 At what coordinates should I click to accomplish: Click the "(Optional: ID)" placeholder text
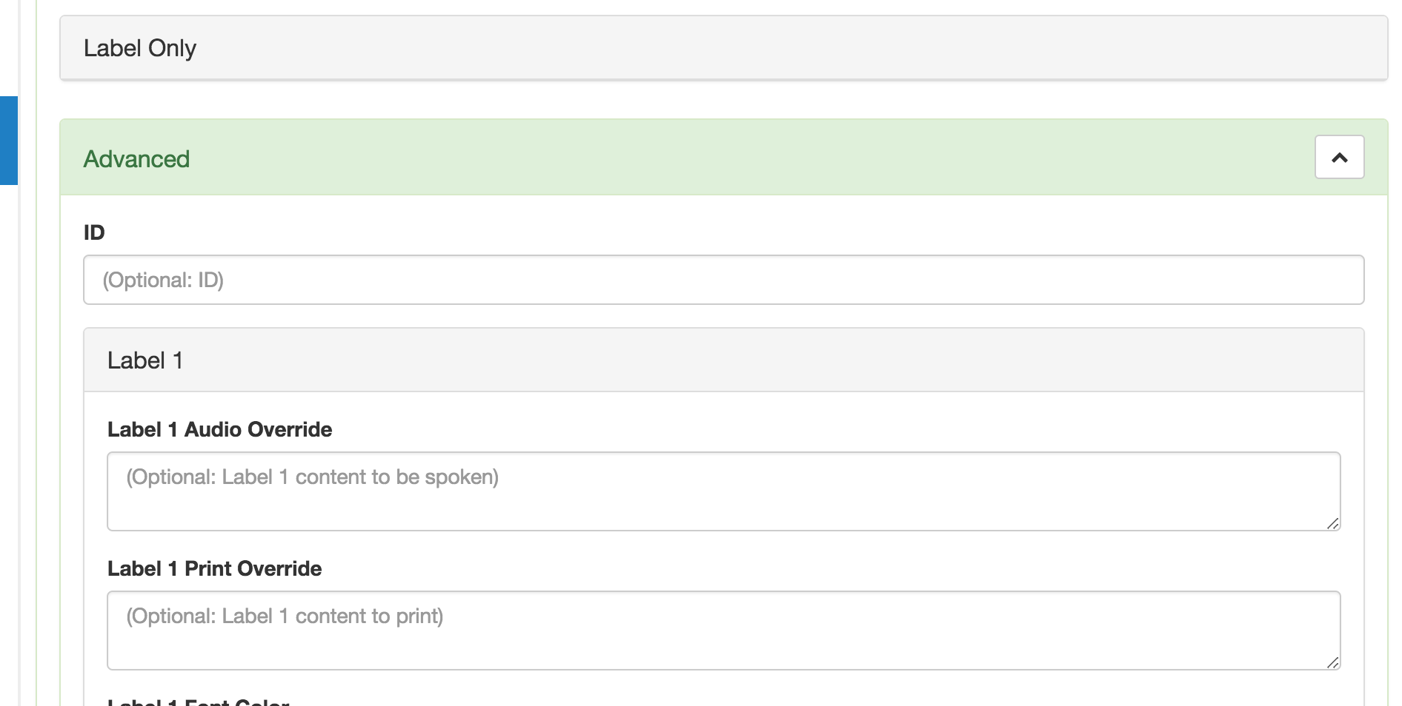click(163, 280)
